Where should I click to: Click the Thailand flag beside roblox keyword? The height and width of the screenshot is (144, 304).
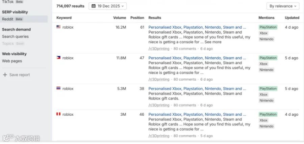coord(58,88)
